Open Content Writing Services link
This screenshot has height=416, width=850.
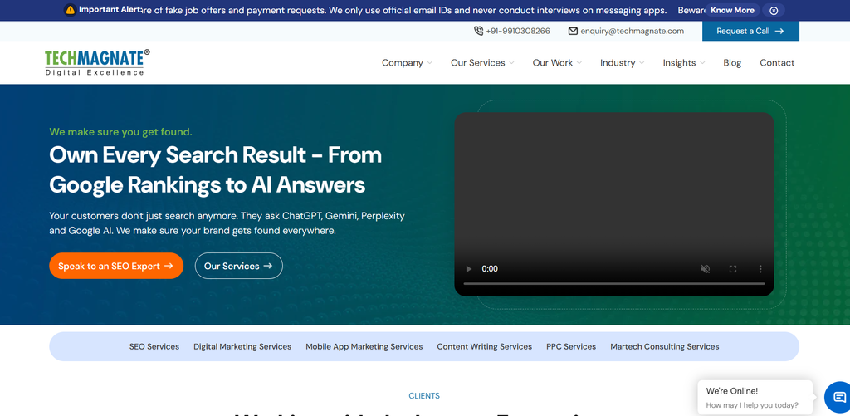pyautogui.click(x=485, y=346)
